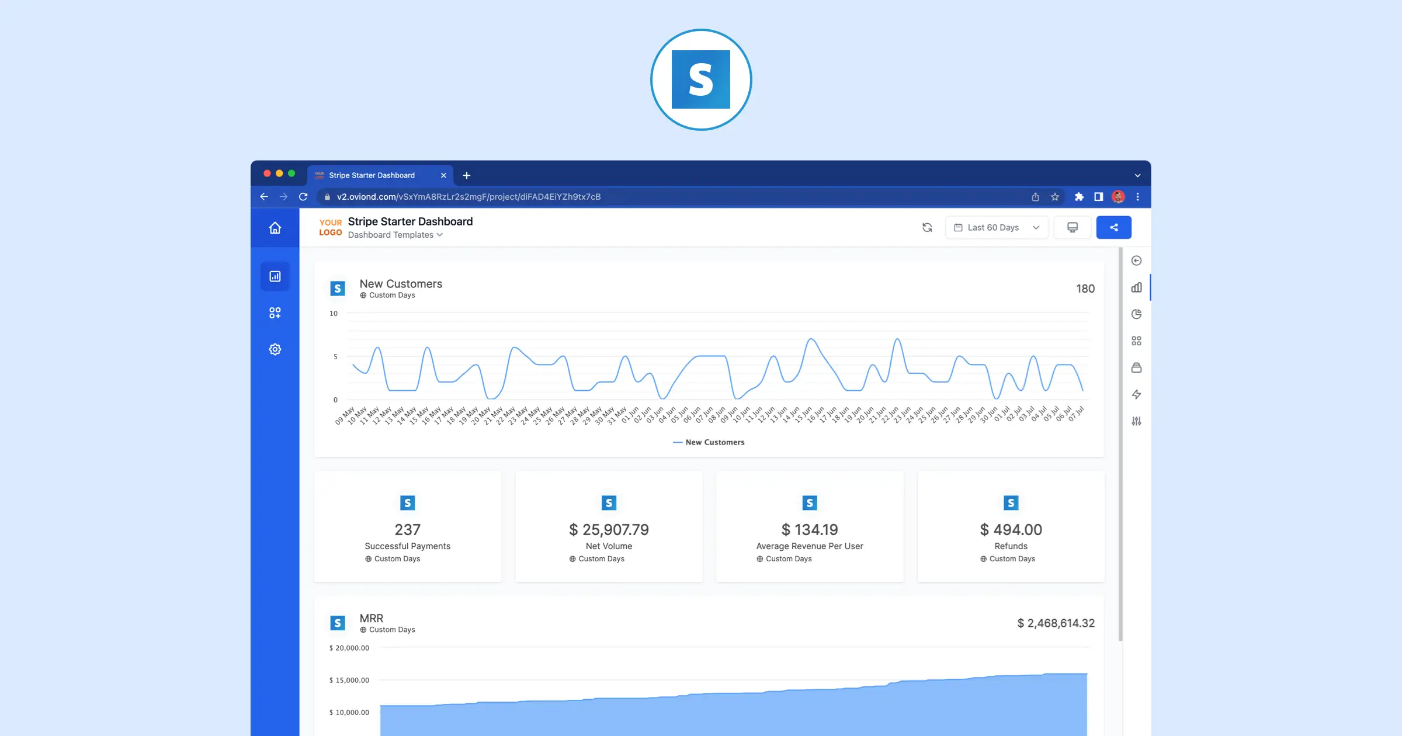The height and width of the screenshot is (736, 1402).
Task: Select the lightning bolt icon in the right rail
Action: point(1136,394)
